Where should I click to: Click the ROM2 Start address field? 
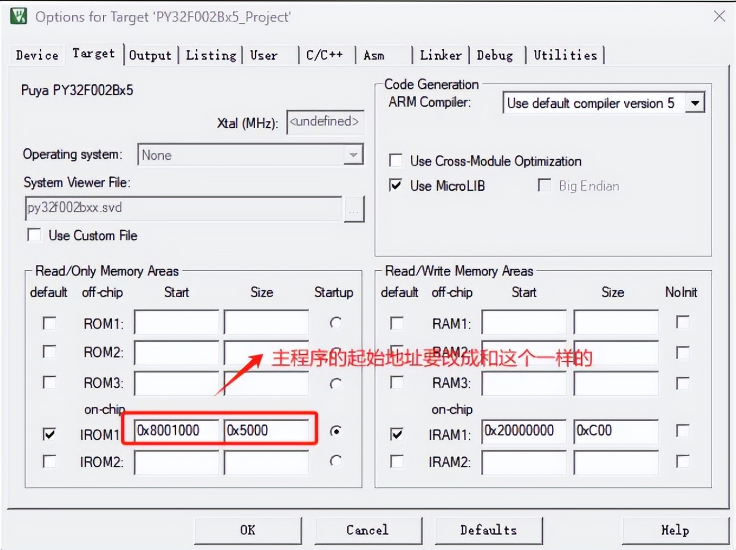pyautogui.click(x=176, y=353)
